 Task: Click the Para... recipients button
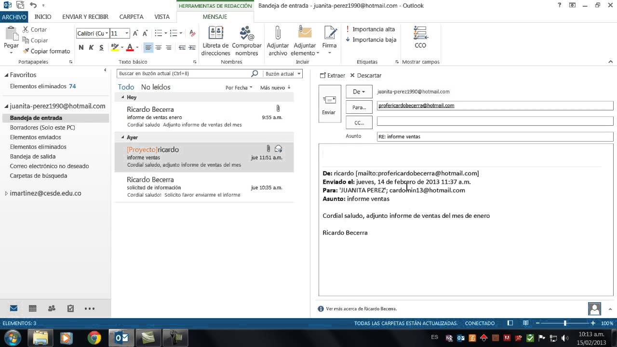tap(359, 107)
